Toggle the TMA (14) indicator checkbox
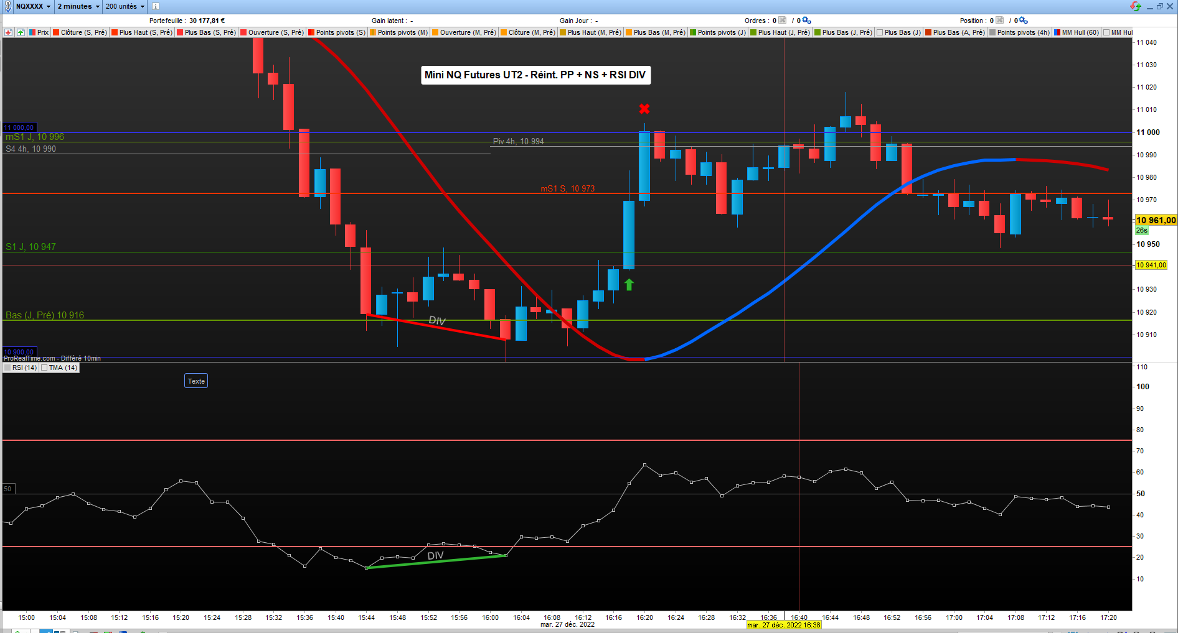 (44, 367)
